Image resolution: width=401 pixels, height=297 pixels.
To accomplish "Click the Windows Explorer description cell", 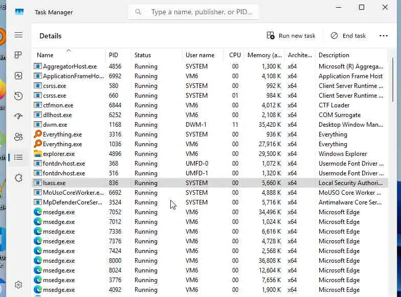I will point(343,154).
